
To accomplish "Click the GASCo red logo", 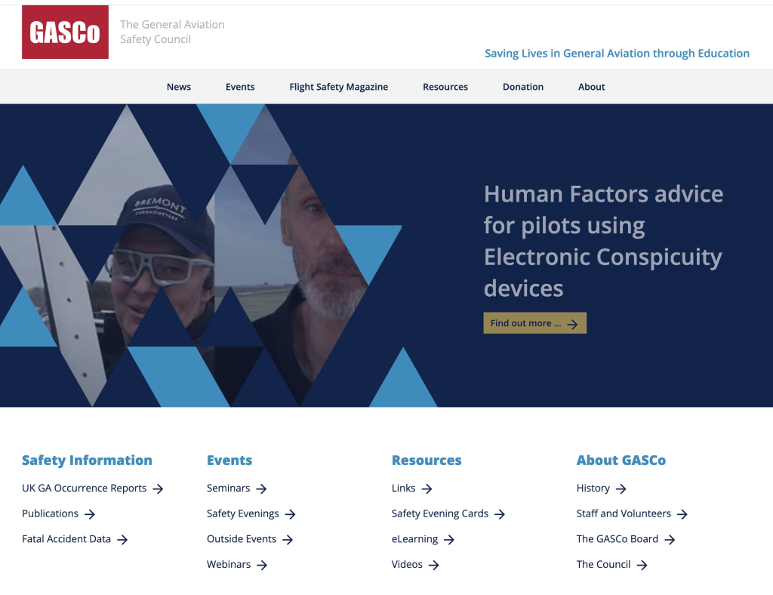I will (x=65, y=32).
